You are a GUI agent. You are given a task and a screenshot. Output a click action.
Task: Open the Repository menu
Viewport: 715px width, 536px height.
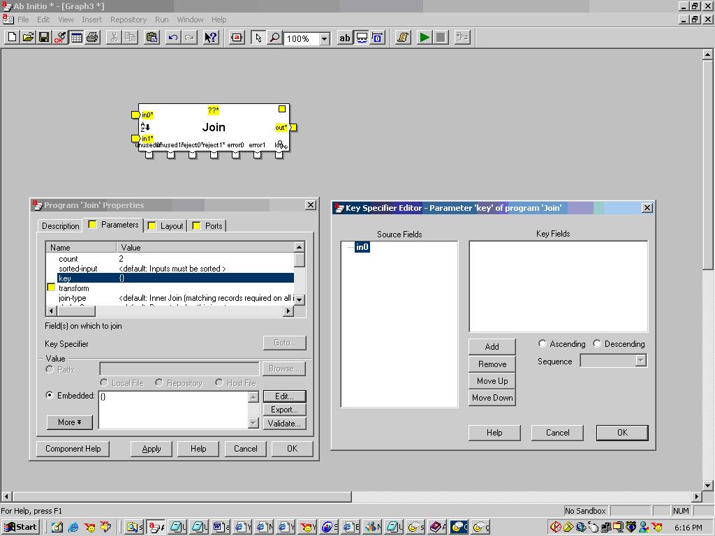tap(128, 20)
